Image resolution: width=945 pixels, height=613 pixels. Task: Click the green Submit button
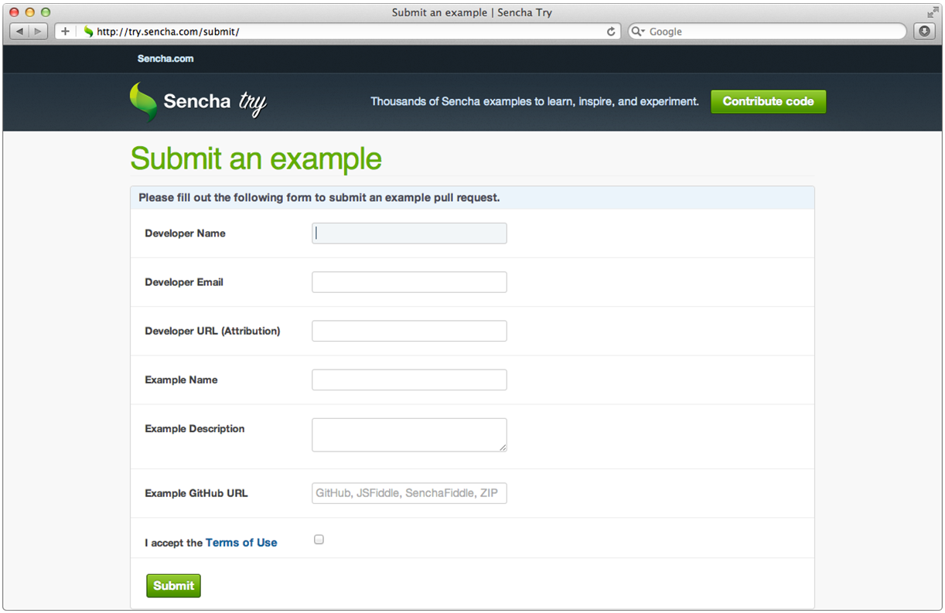[173, 586]
